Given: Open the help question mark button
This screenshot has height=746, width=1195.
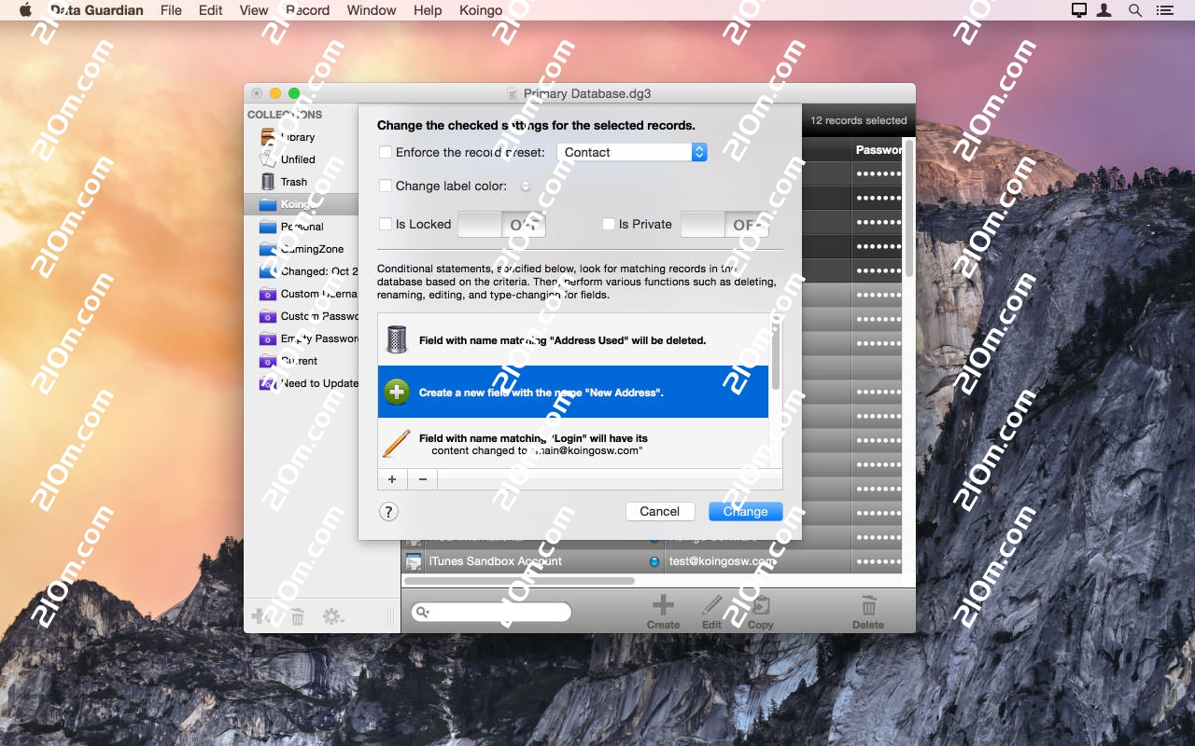Looking at the screenshot, I should (389, 511).
